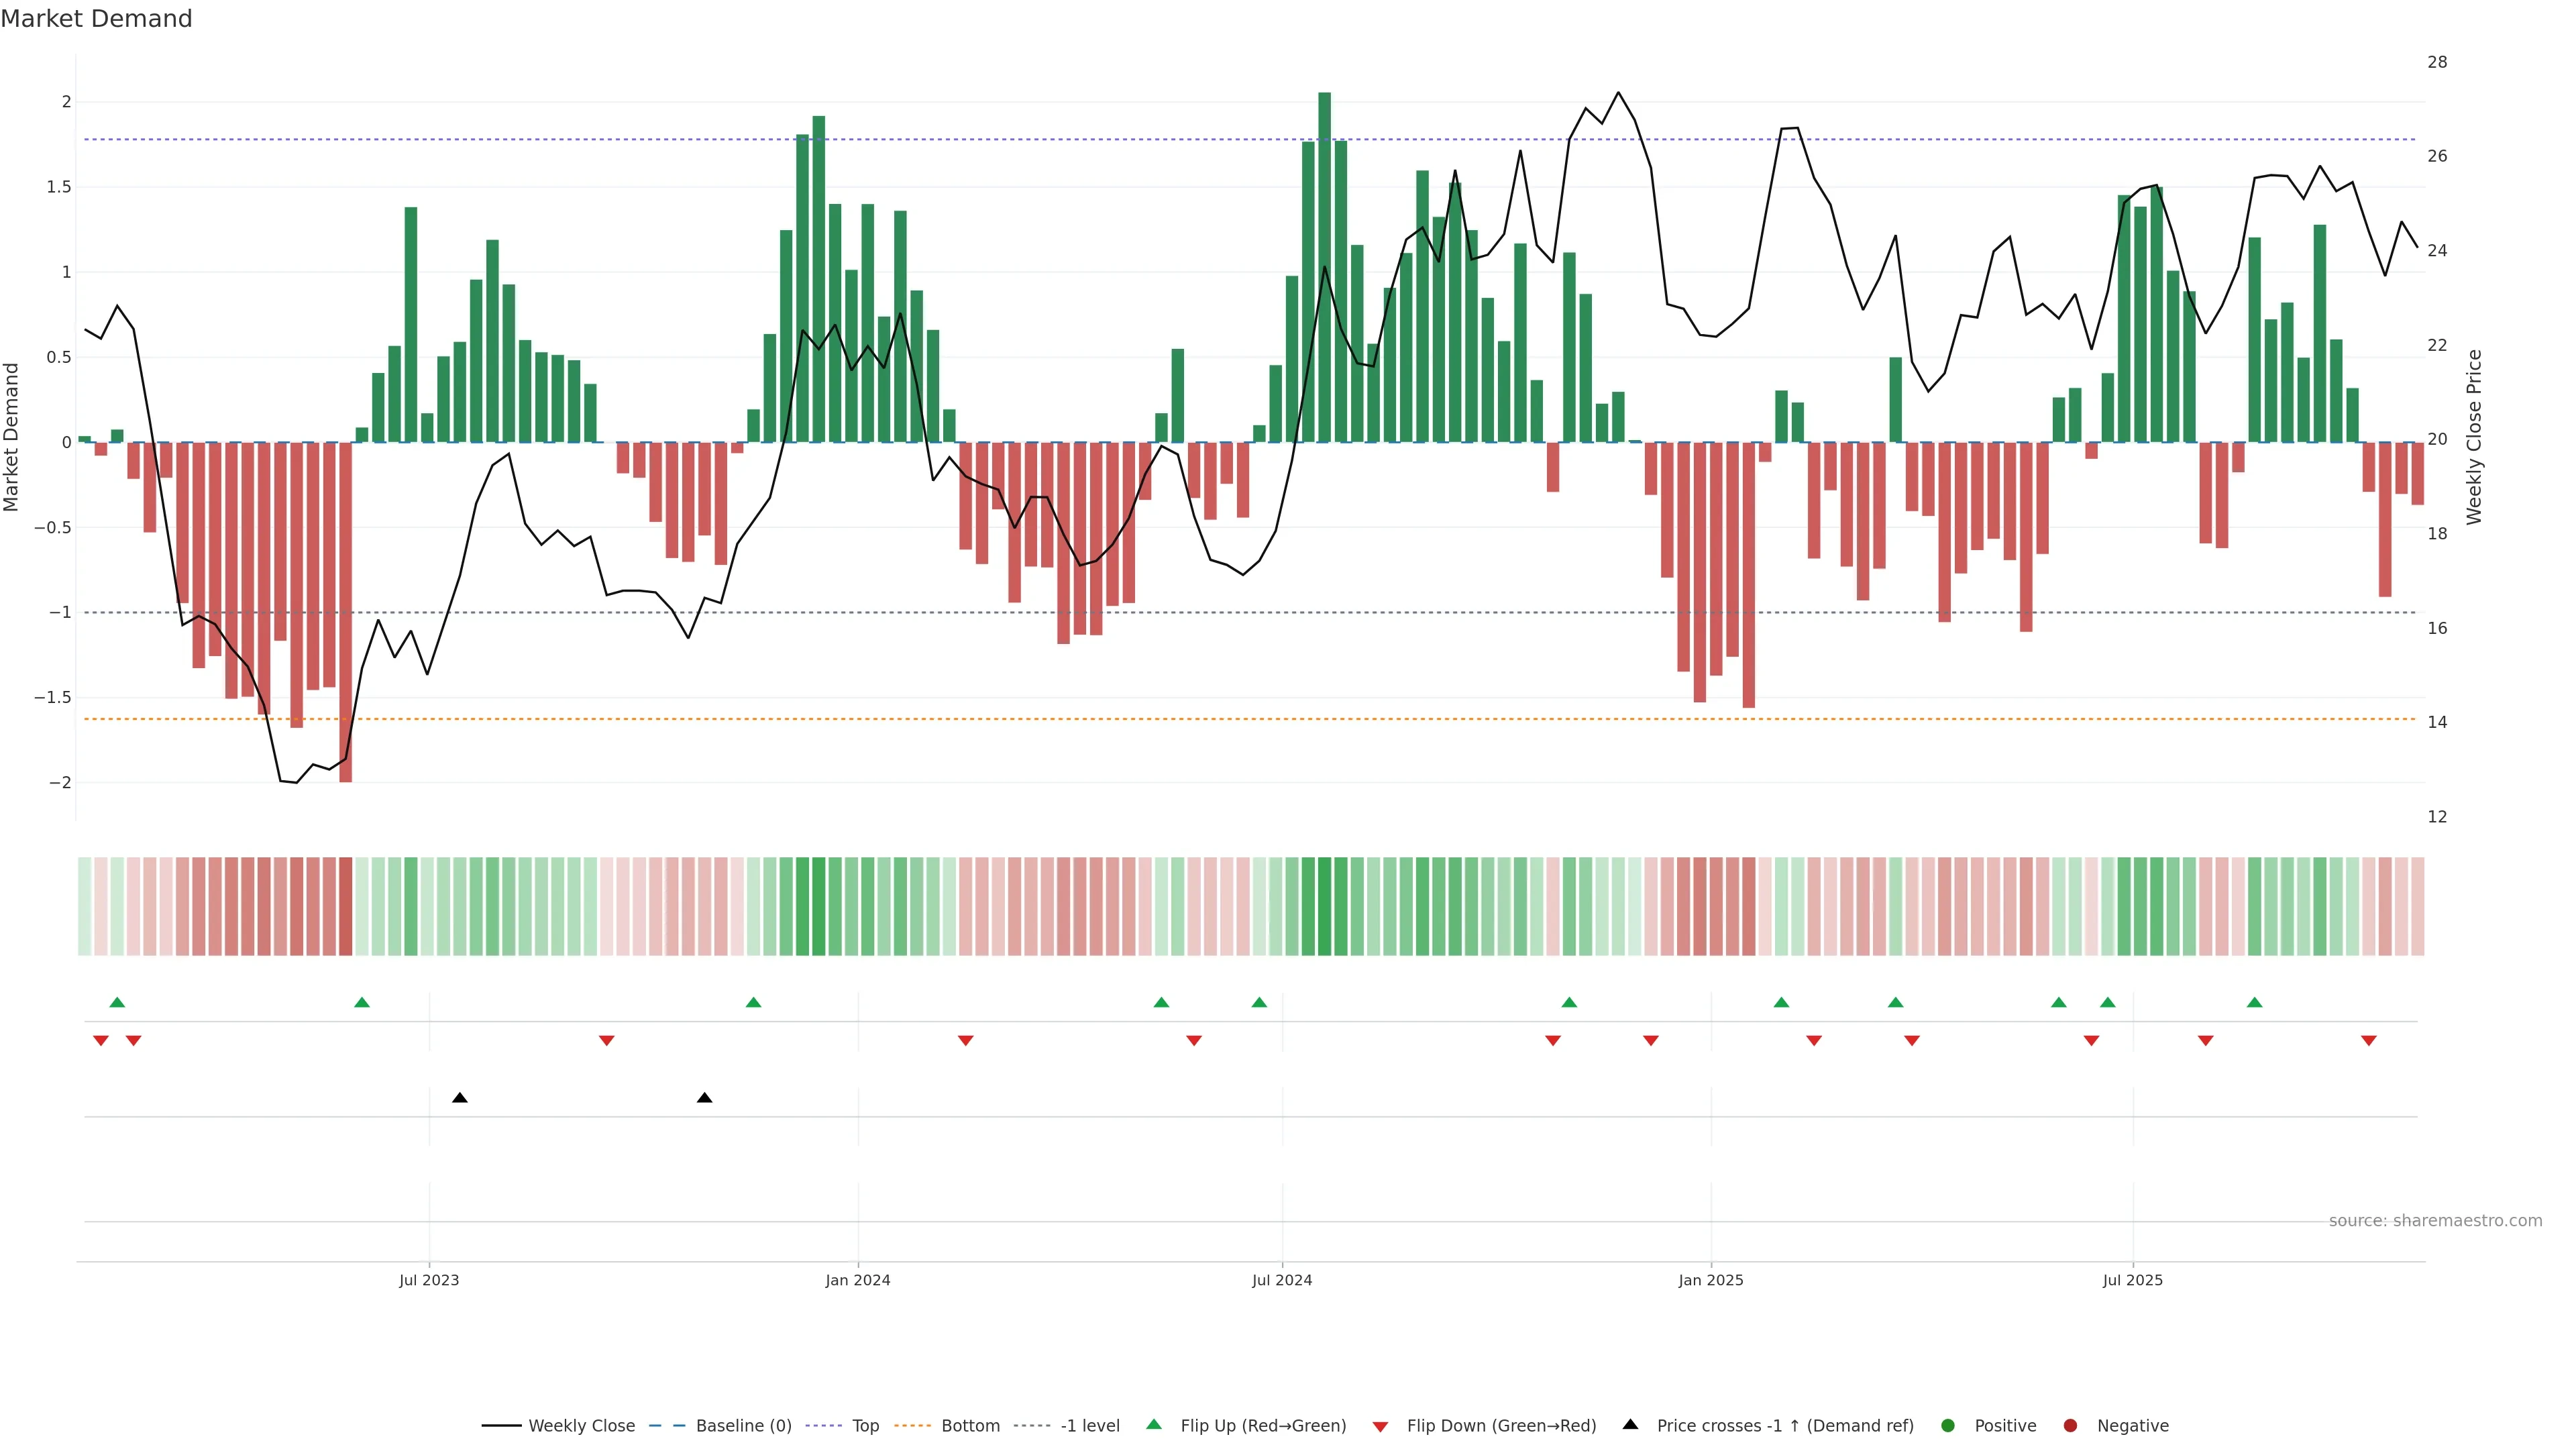2576x1449 pixels.
Task: Click black Price crosses triangle legend icon
Action: 1630,1424
